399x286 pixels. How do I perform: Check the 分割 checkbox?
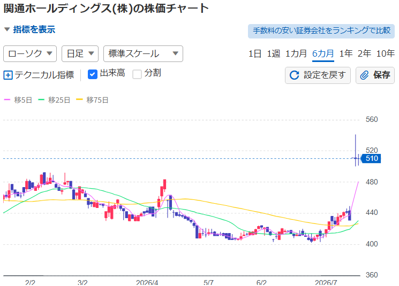137,74
